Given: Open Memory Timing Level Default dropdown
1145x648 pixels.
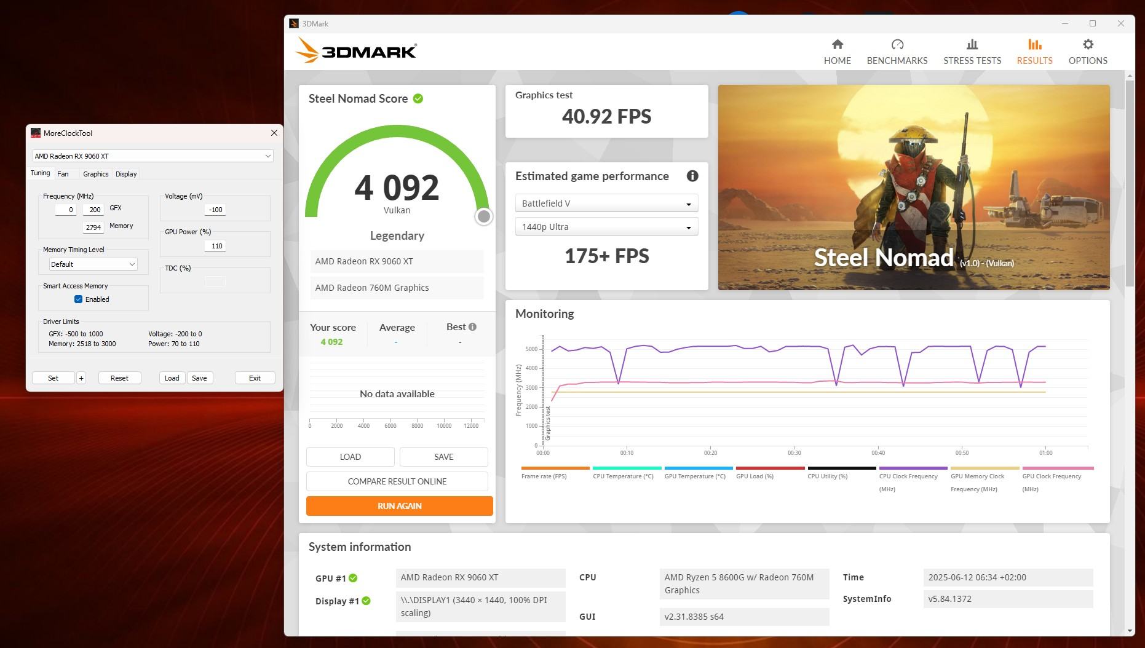Looking at the screenshot, I should (93, 264).
